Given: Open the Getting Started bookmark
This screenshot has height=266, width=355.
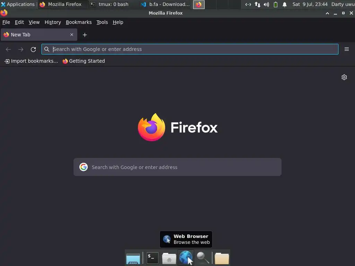Looking at the screenshot, I should coord(84,61).
